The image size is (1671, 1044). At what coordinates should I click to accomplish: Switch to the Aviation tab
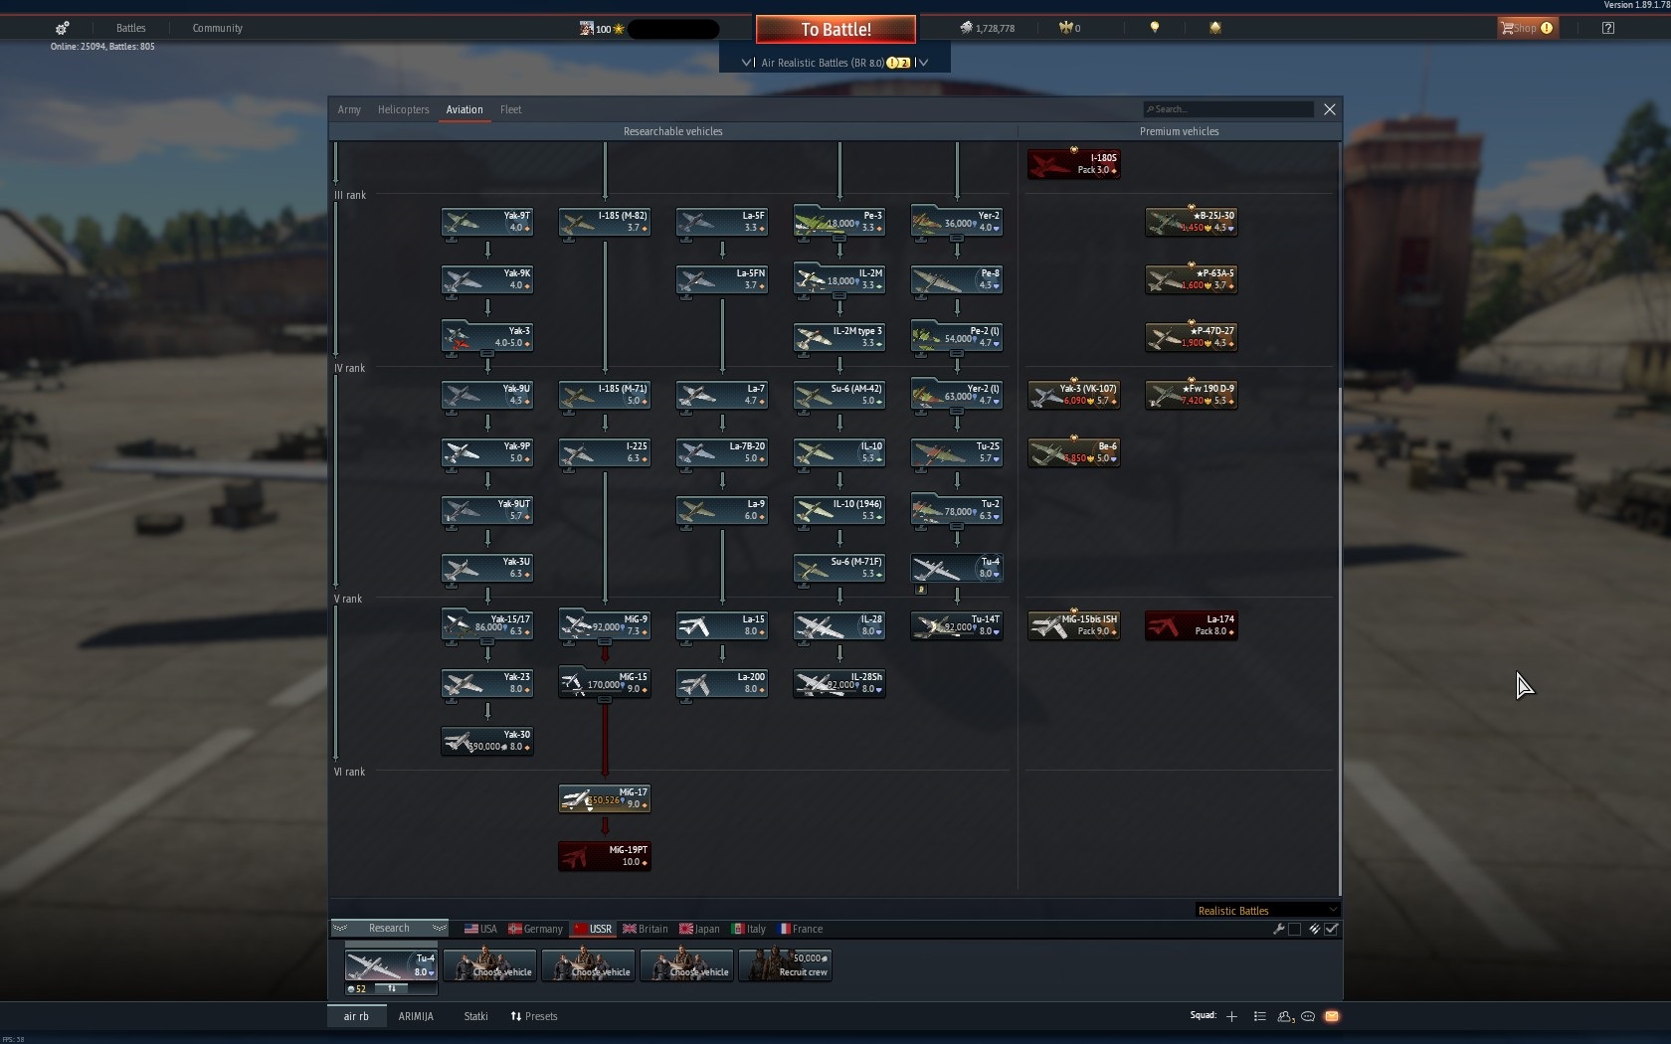(x=464, y=109)
